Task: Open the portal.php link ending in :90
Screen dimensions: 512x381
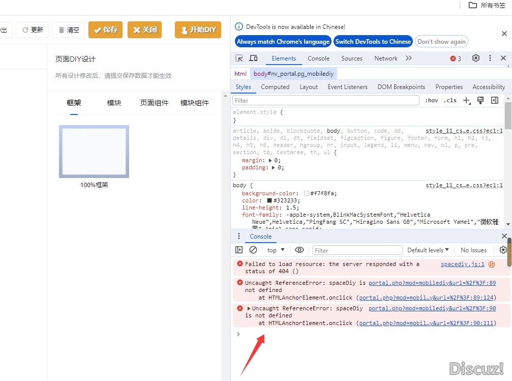Action: 432,308
